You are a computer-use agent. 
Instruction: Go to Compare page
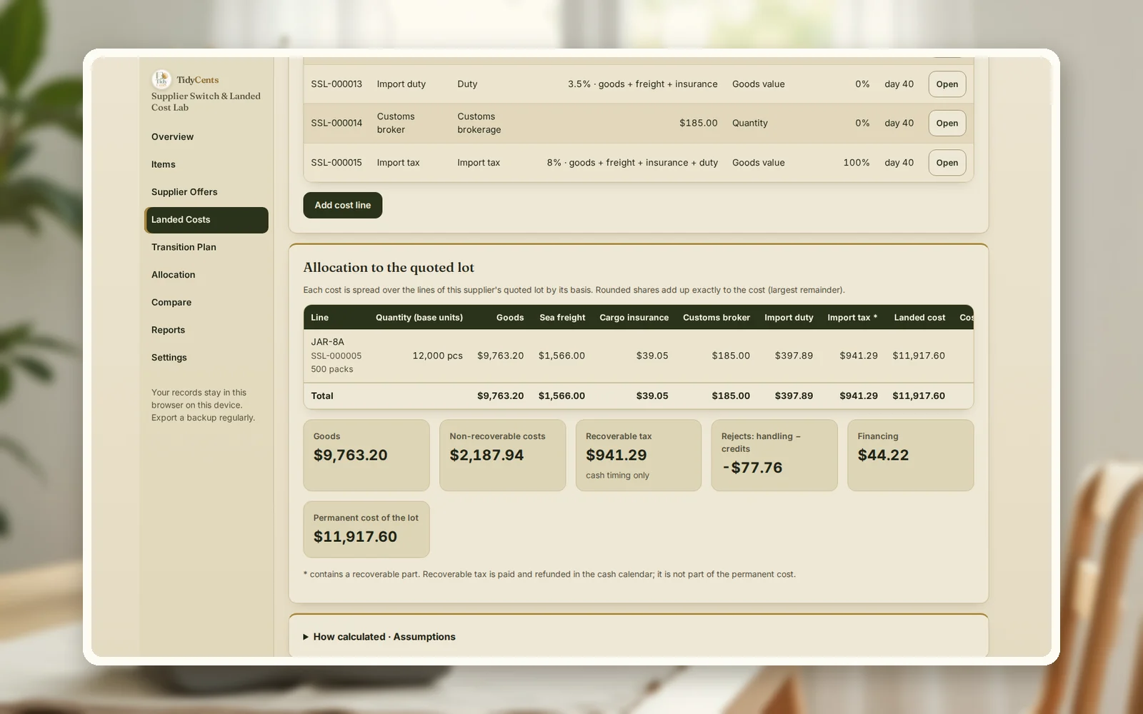point(206,303)
